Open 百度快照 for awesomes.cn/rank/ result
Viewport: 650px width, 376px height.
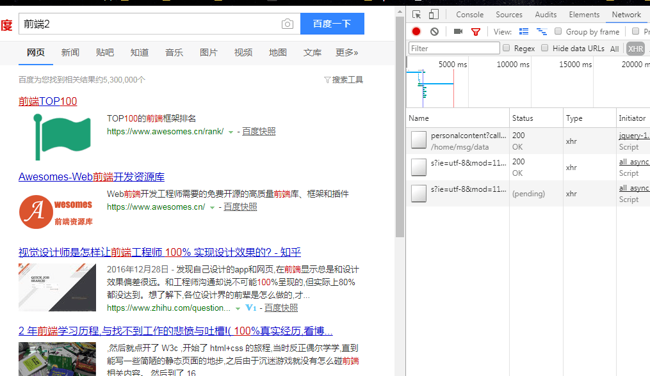click(x=259, y=131)
